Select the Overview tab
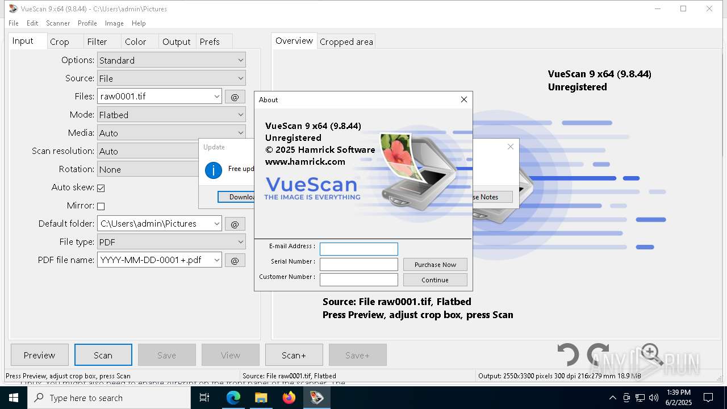Viewport: 727px width, 409px height. tap(294, 41)
